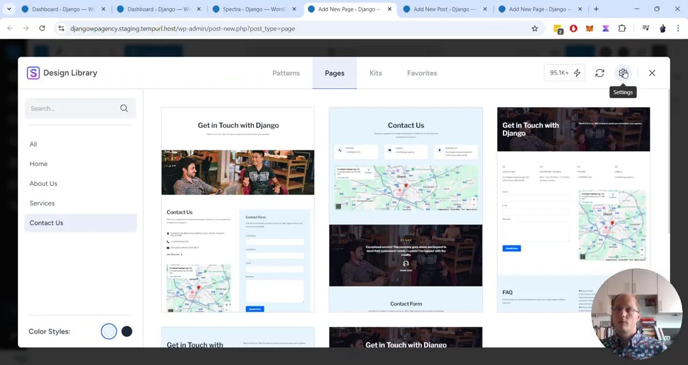
Task: Choose the light color style swatch
Action: pyautogui.click(x=109, y=331)
